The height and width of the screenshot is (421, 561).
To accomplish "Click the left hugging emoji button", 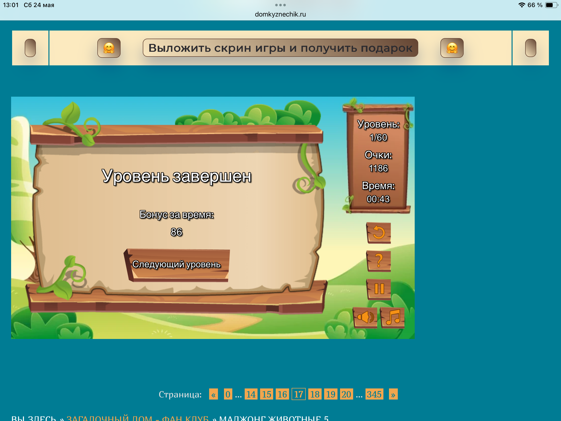I will (109, 48).
